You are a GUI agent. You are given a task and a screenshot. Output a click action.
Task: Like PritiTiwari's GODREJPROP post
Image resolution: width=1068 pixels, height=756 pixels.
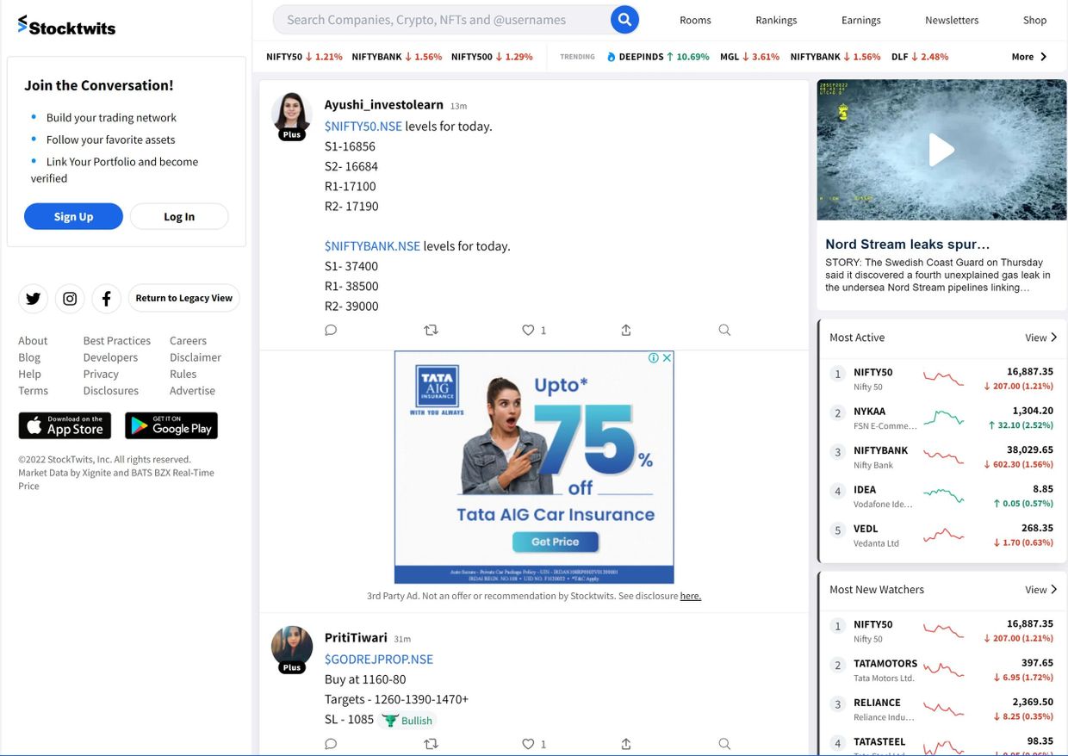[528, 744]
